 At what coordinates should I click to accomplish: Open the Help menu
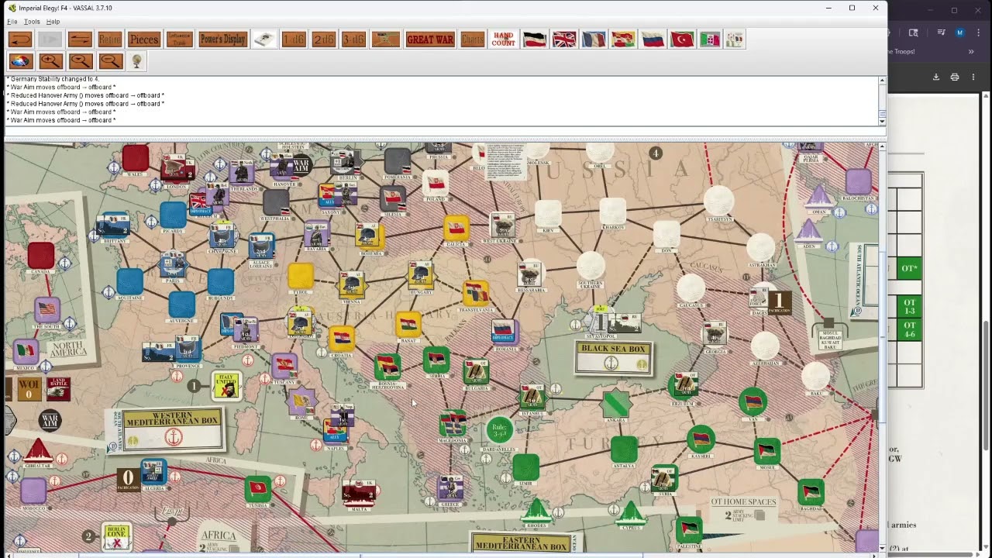click(53, 22)
